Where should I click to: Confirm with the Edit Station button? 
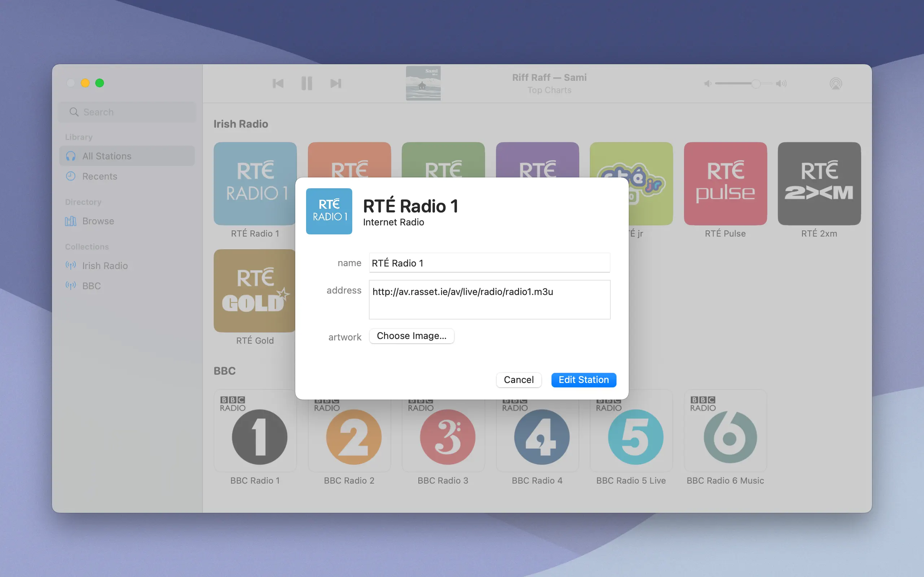[x=583, y=380]
